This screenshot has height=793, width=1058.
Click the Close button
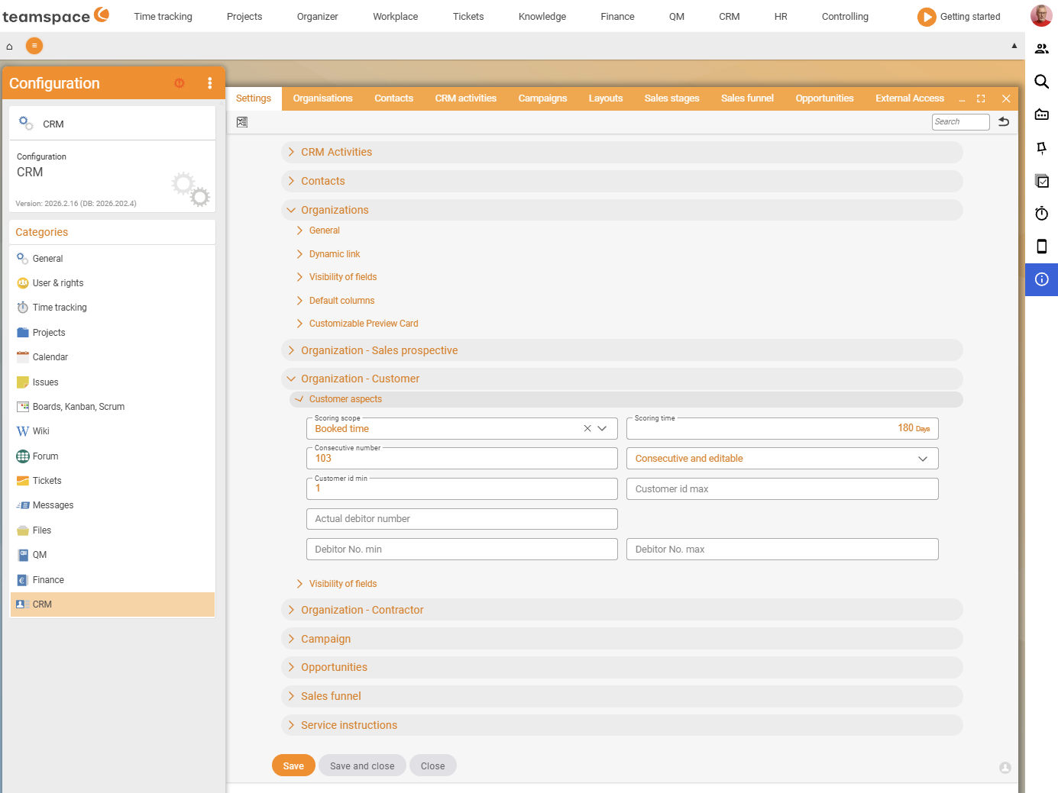432,766
